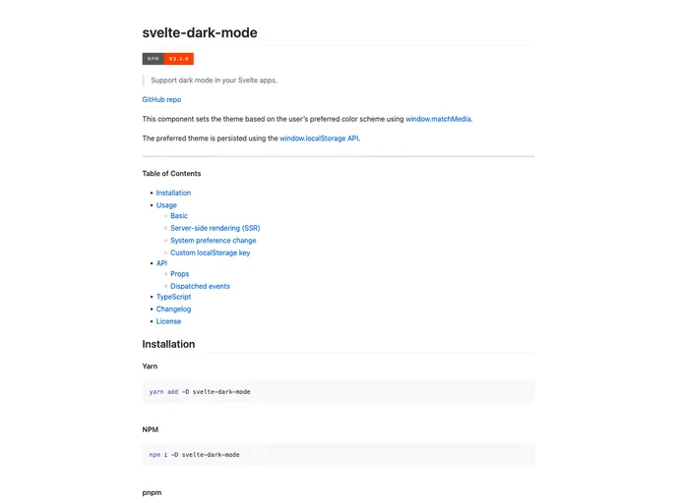Open the Props contents link
The height and width of the screenshot is (503, 677).
[179, 274]
